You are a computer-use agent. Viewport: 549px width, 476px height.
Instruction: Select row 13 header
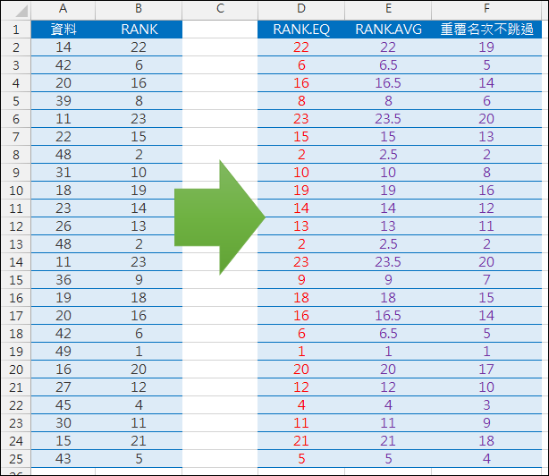pyautogui.click(x=16, y=244)
